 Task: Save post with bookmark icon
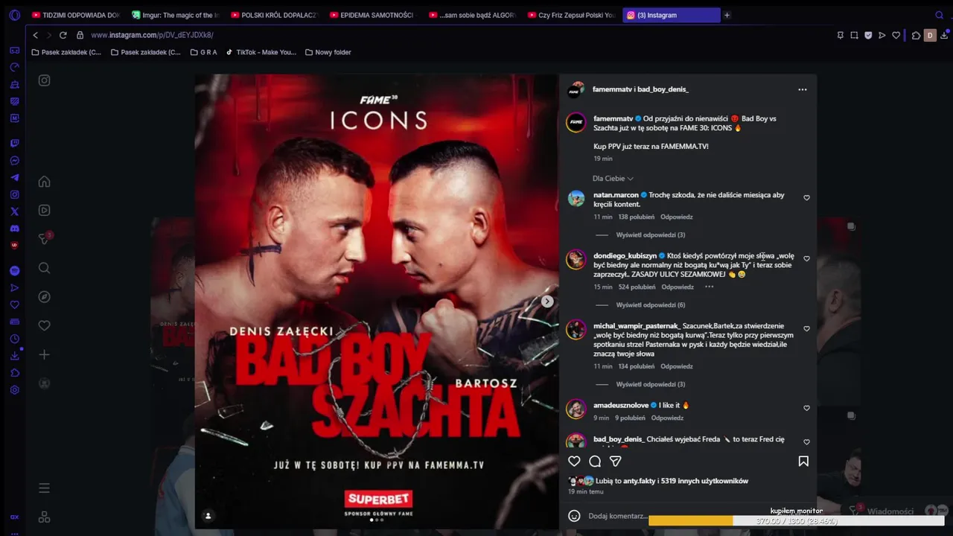pos(803,462)
